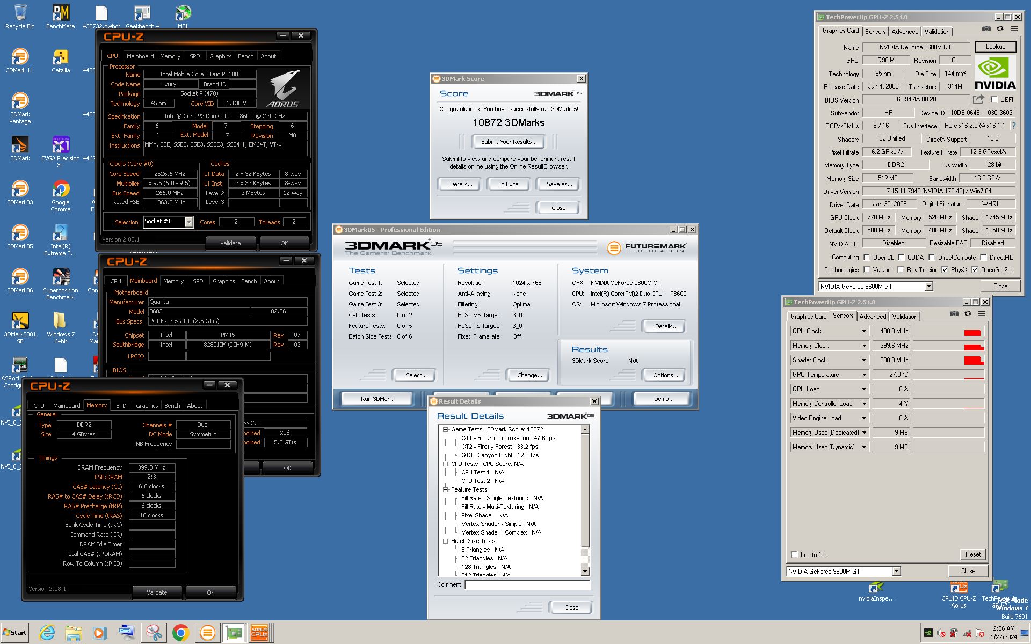Open the 3DMark05 desktop shortcut
1031x644 pixels.
(20, 236)
